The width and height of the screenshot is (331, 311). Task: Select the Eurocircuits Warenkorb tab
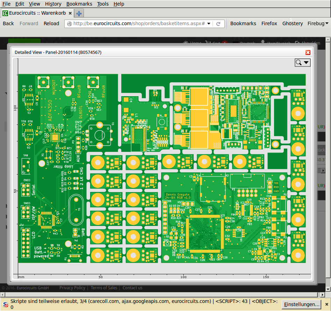pyautogui.click(x=37, y=13)
